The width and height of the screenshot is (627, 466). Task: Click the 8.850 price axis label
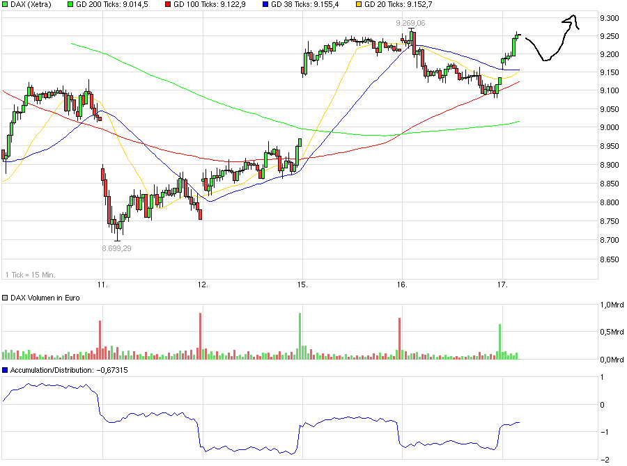coord(610,184)
